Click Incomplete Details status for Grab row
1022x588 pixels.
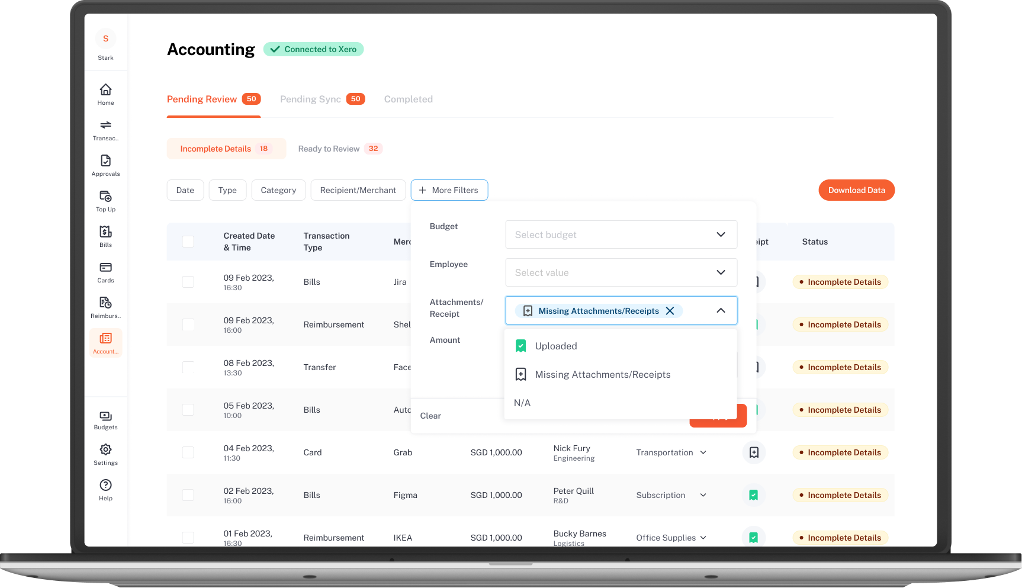840,452
